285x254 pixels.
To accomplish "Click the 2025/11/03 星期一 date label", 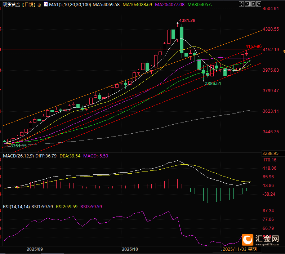I will (x=242, y=249).
